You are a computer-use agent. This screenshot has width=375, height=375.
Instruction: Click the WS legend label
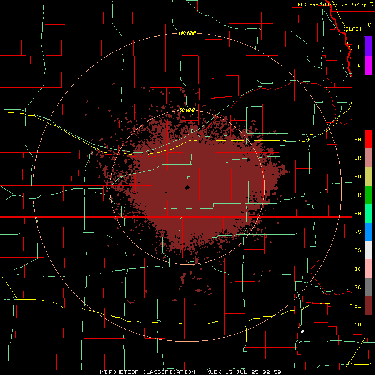tap(357, 232)
